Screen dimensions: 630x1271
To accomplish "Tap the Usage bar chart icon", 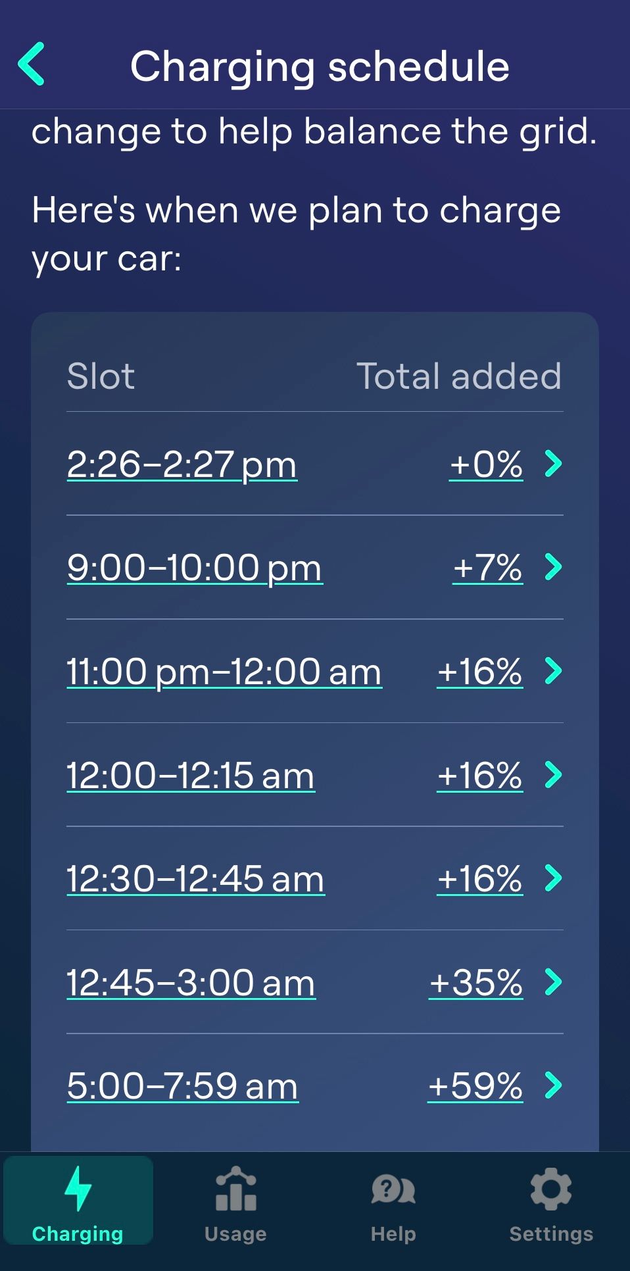I will [235, 1189].
